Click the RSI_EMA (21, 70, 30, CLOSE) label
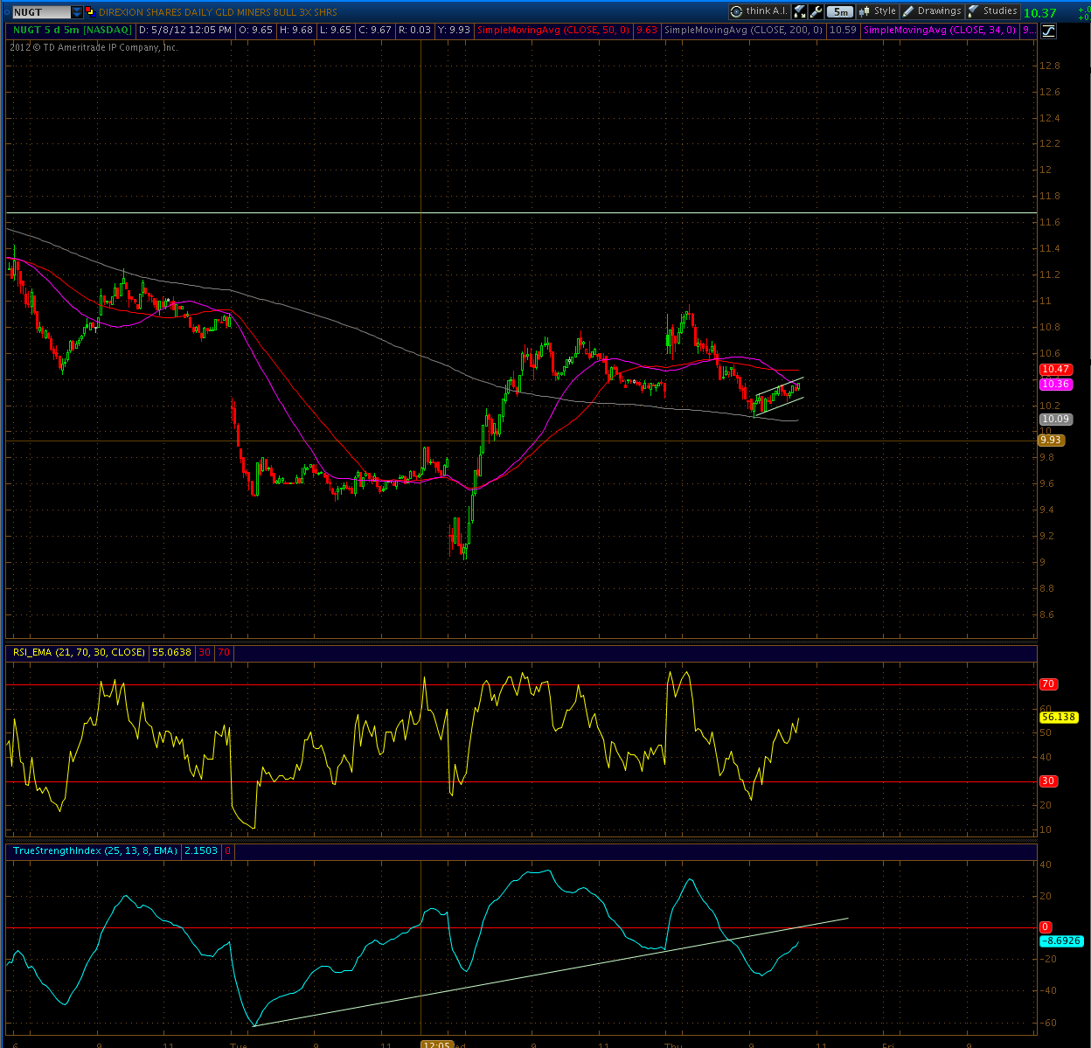Image resolution: width=1091 pixels, height=1048 pixels. (x=78, y=652)
